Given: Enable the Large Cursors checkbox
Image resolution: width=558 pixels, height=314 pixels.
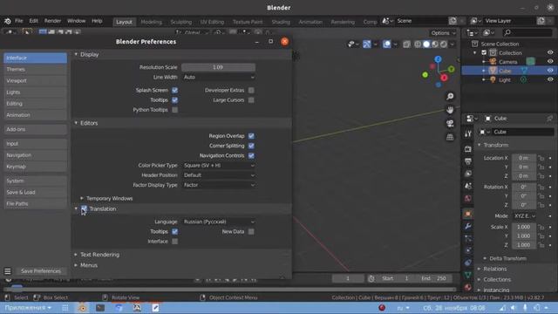Looking at the screenshot, I should click(251, 100).
